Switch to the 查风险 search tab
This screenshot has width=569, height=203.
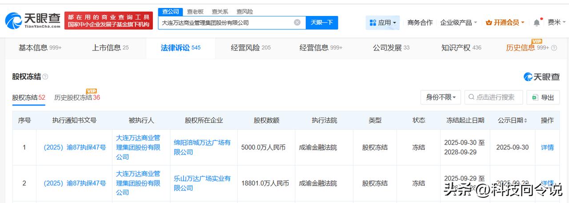pyautogui.click(x=245, y=12)
